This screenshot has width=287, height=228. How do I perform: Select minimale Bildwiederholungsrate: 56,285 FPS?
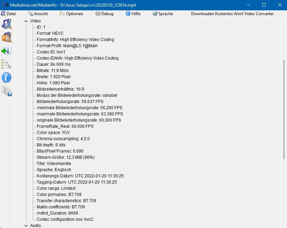[x=79, y=108]
